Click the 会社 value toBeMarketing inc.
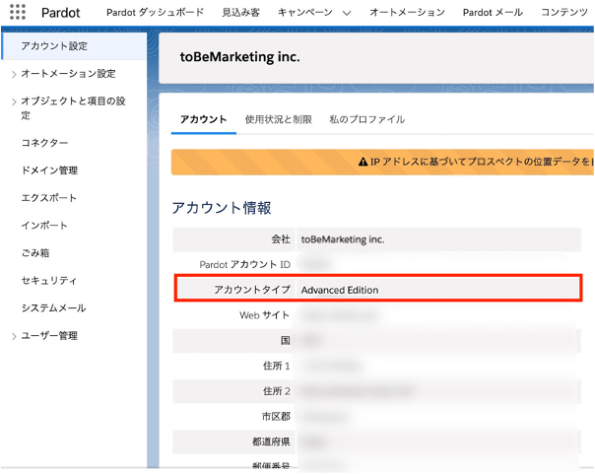This screenshot has height=474, width=595. point(343,239)
